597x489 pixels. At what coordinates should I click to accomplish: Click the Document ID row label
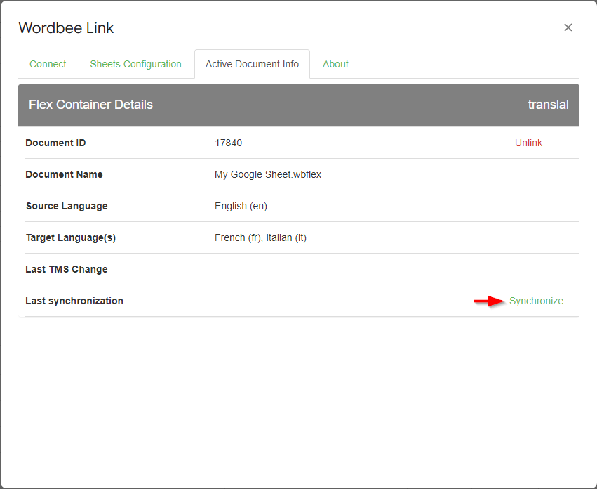(x=55, y=143)
